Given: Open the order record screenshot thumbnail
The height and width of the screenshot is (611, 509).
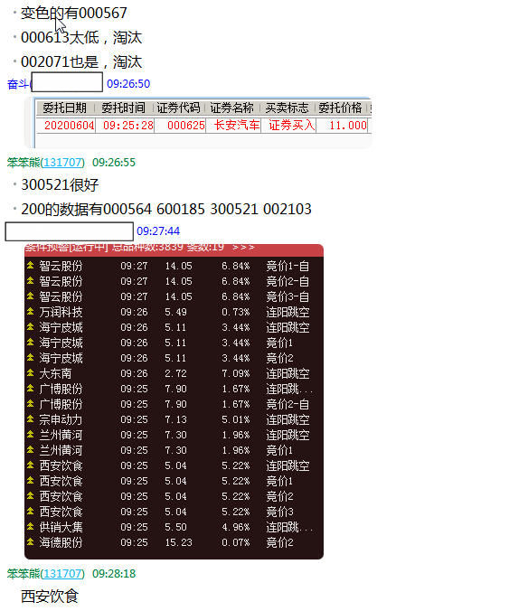Looking at the screenshot, I should pyautogui.click(x=198, y=123).
